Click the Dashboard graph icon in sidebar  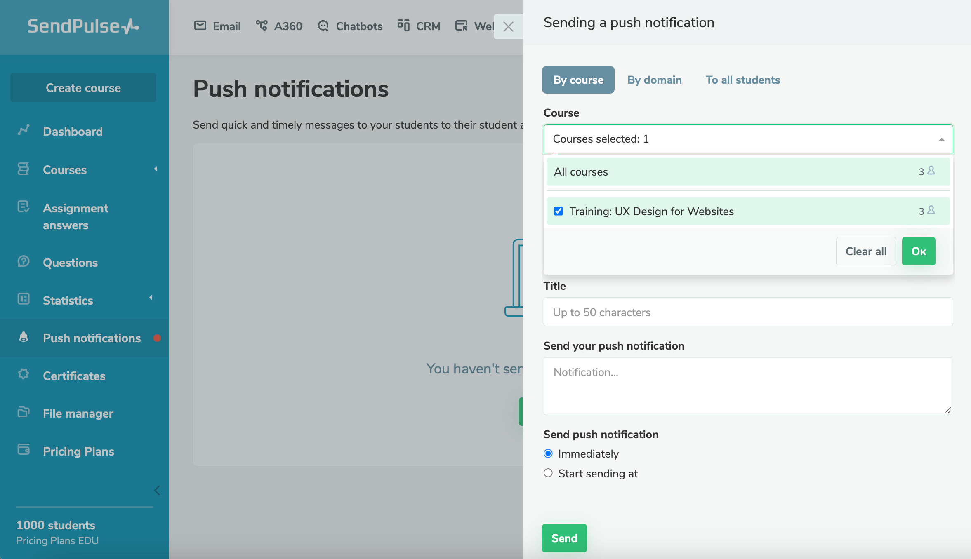(24, 130)
